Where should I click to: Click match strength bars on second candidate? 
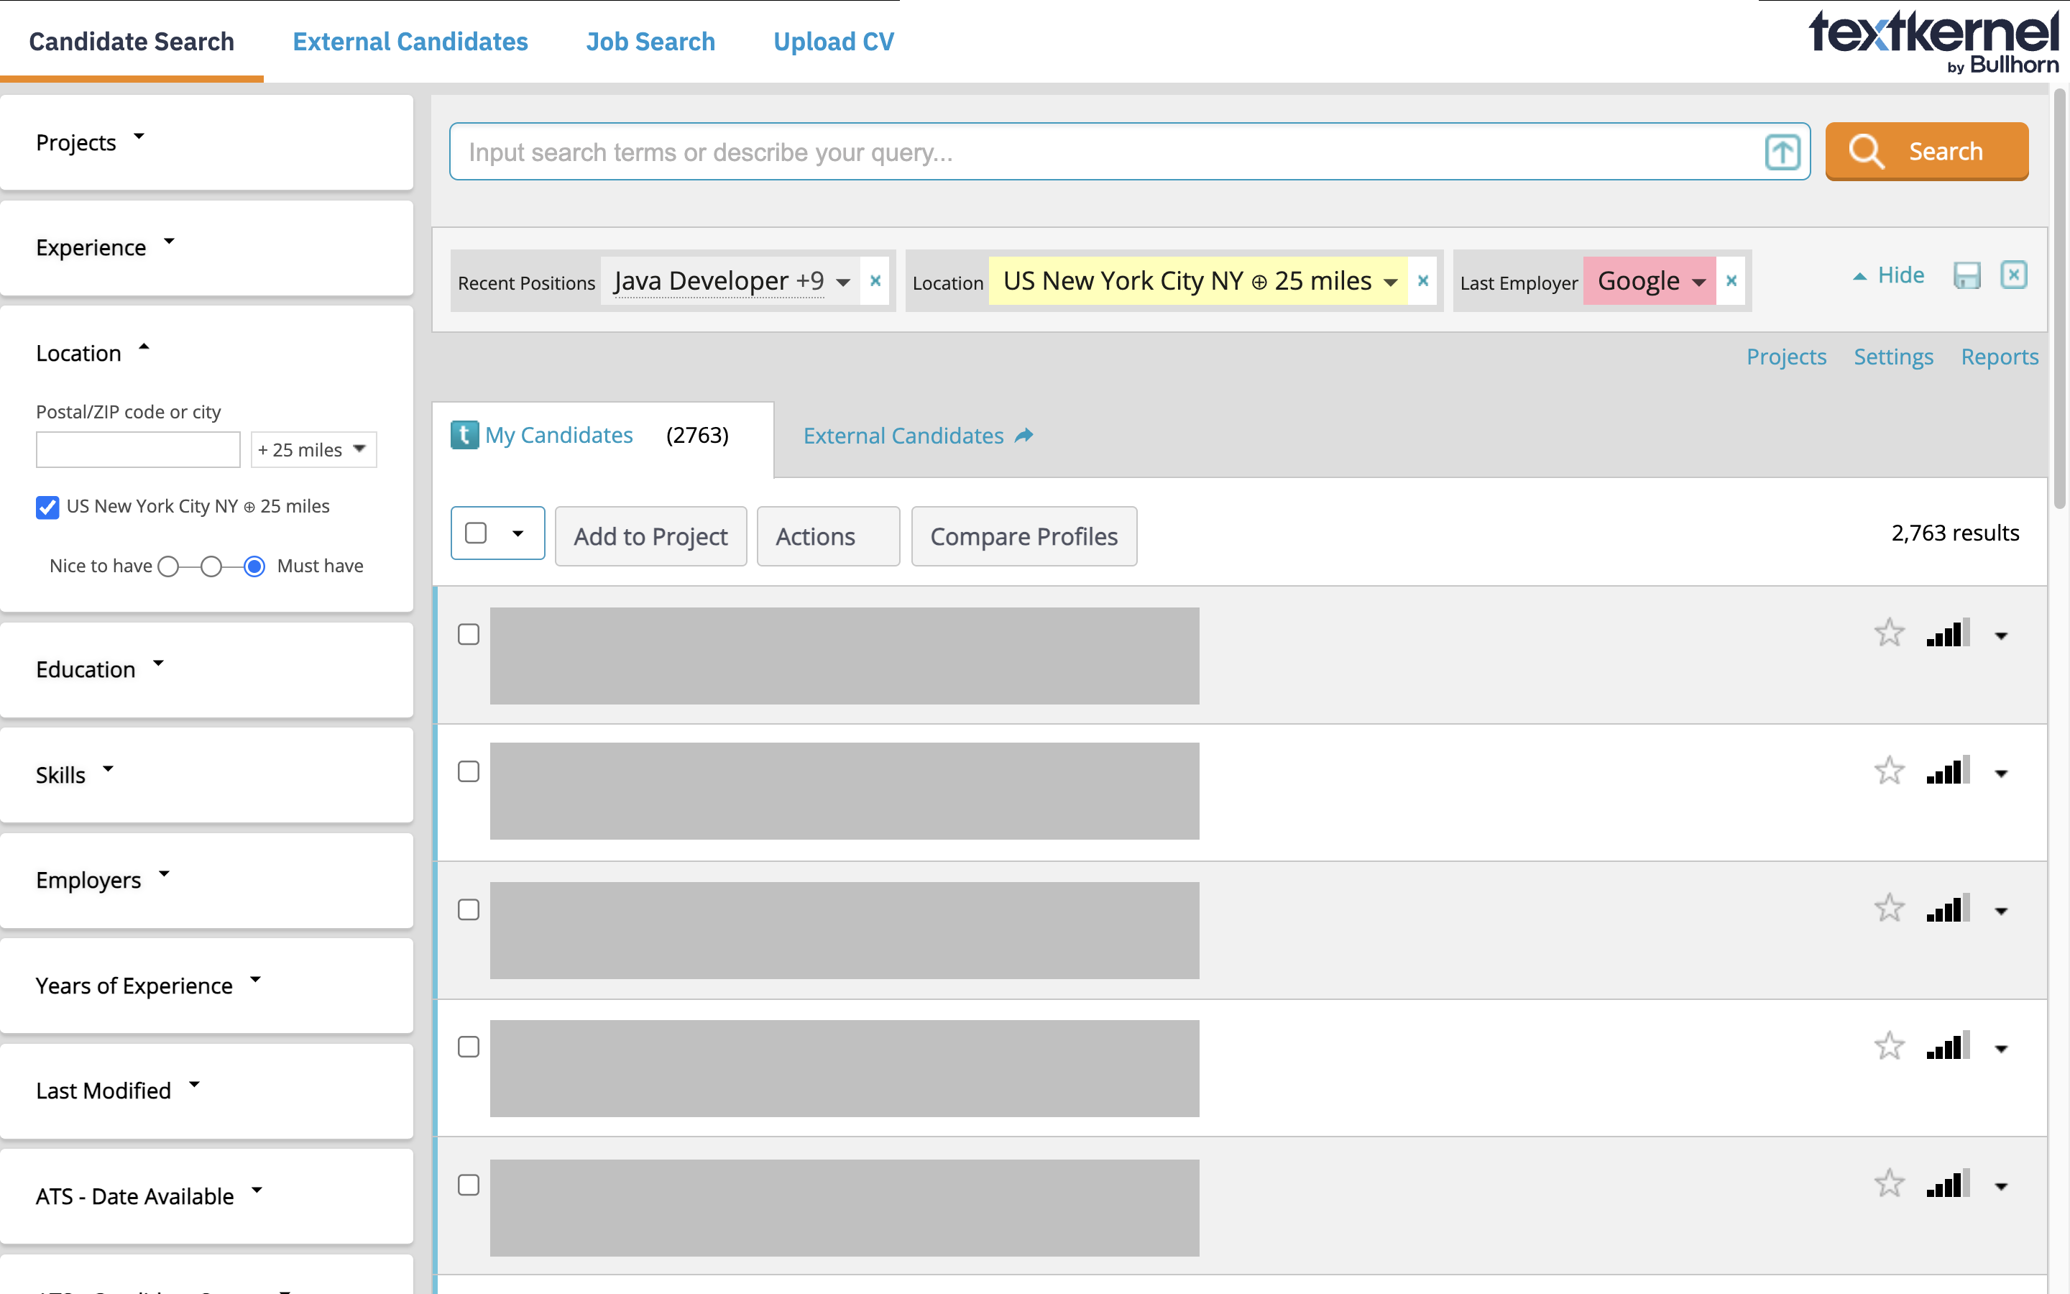point(1948,771)
